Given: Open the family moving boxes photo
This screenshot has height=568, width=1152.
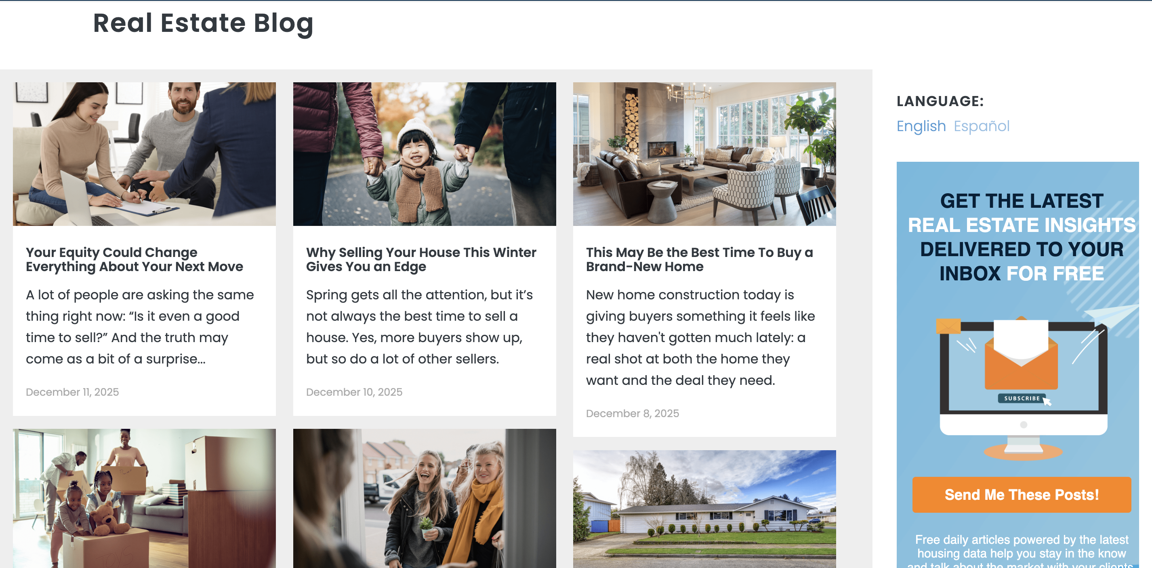Looking at the screenshot, I should tap(144, 498).
